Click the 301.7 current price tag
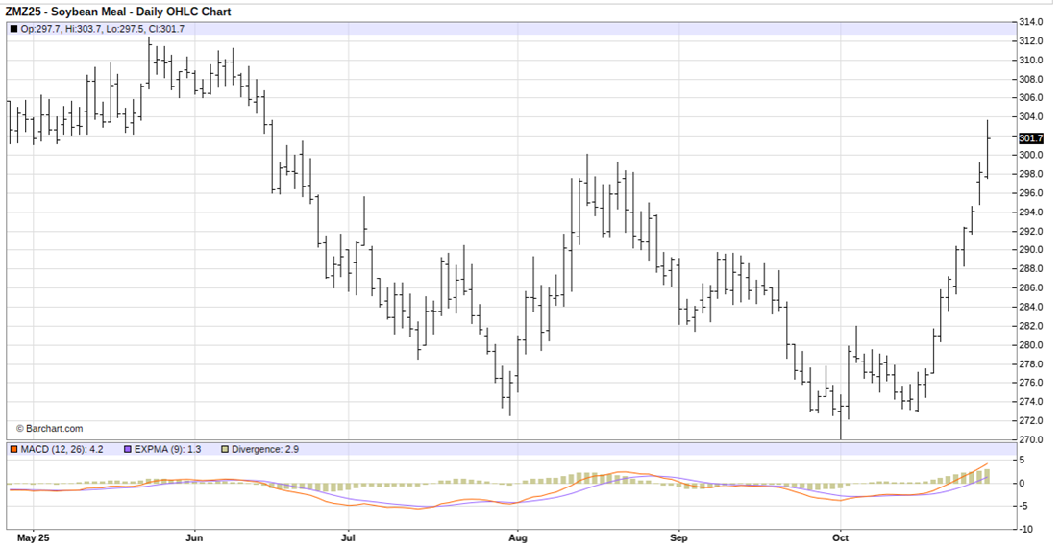This screenshot has width=1060, height=549. point(1031,138)
